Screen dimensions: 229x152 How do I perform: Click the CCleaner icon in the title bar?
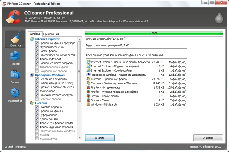(x=4, y=3)
